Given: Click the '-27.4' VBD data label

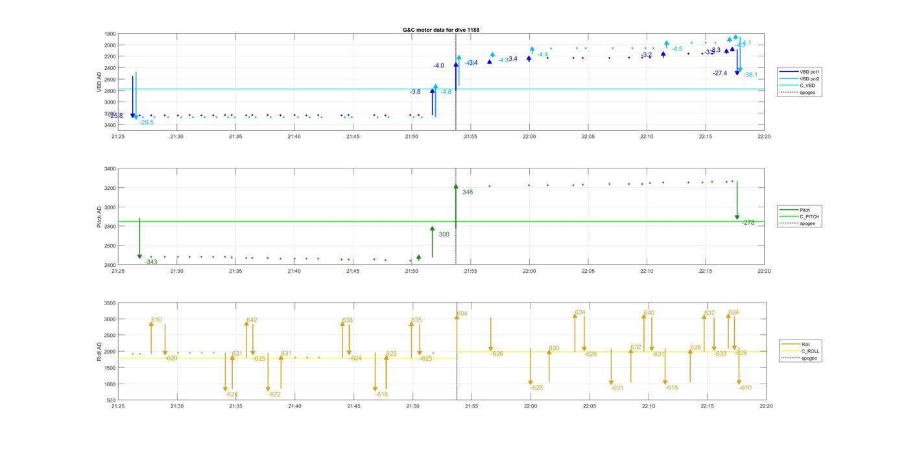Looking at the screenshot, I should point(720,73).
